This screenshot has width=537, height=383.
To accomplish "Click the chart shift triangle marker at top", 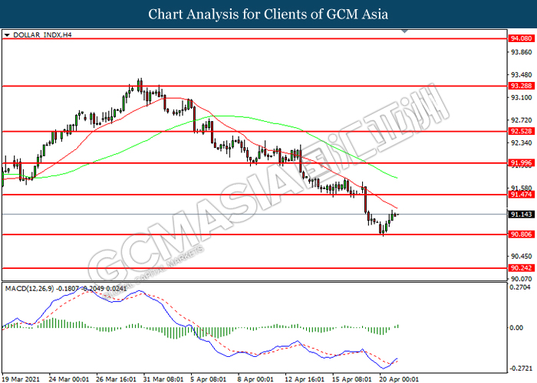I will tap(404, 31).
